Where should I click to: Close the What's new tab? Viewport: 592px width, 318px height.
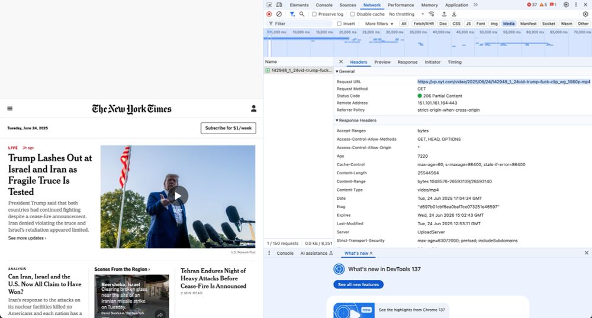point(371,253)
